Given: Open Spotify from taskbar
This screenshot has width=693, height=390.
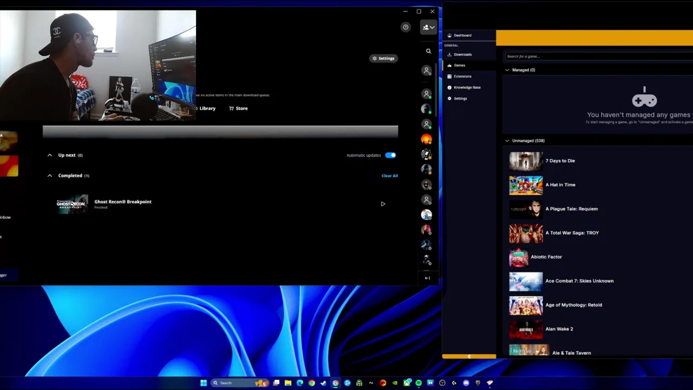Looking at the screenshot, I should [419, 383].
